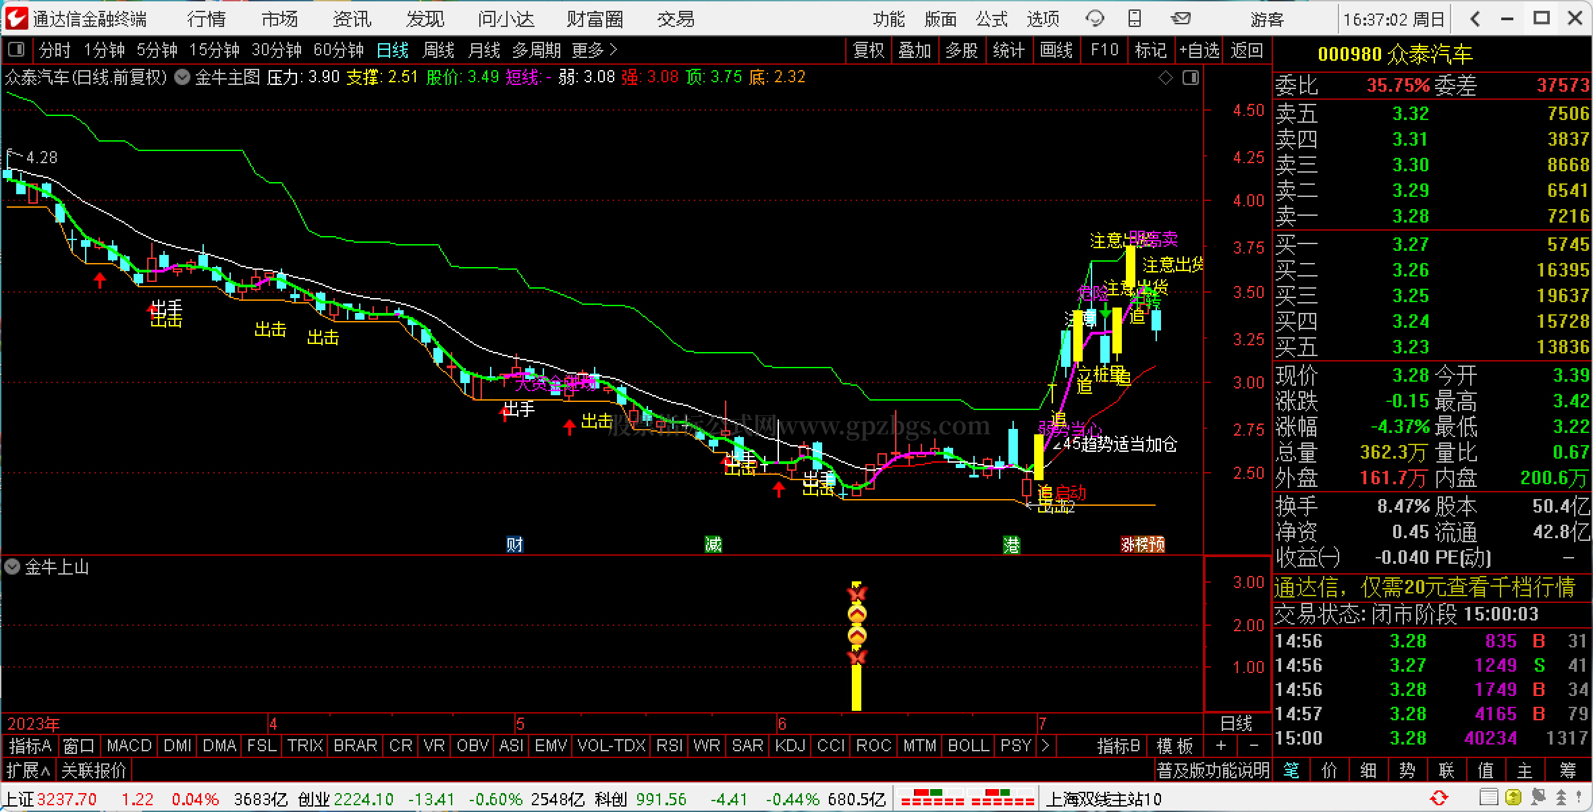Switch to the 价 price tab
This screenshot has height=812, width=1593.
click(1329, 770)
